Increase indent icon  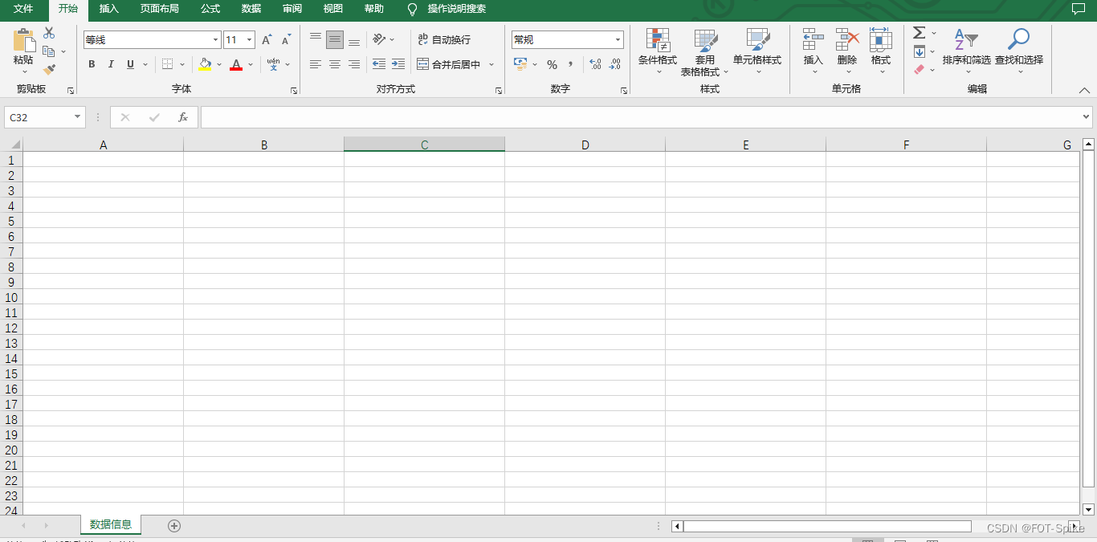click(x=398, y=64)
